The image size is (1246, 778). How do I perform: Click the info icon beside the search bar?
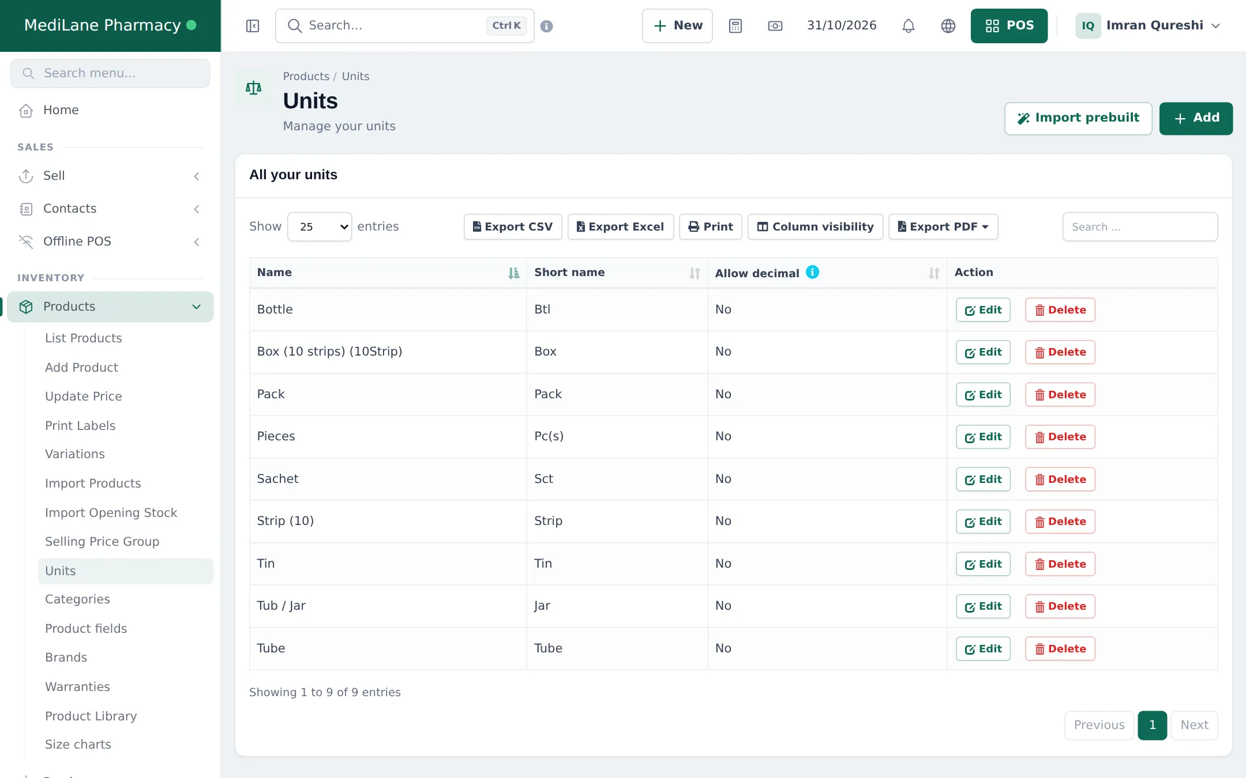547,26
